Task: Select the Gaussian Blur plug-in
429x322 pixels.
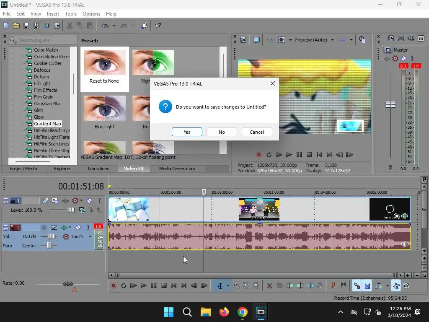Action: (47, 104)
